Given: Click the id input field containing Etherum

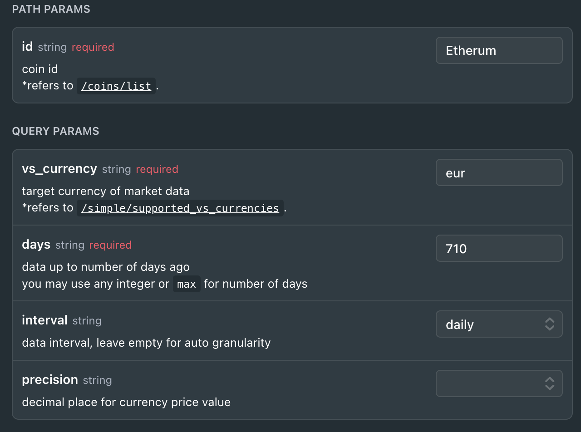Looking at the screenshot, I should point(499,50).
